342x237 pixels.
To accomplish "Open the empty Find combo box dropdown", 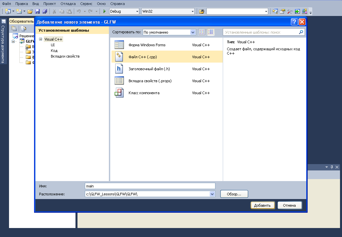I will click(x=266, y=11).
